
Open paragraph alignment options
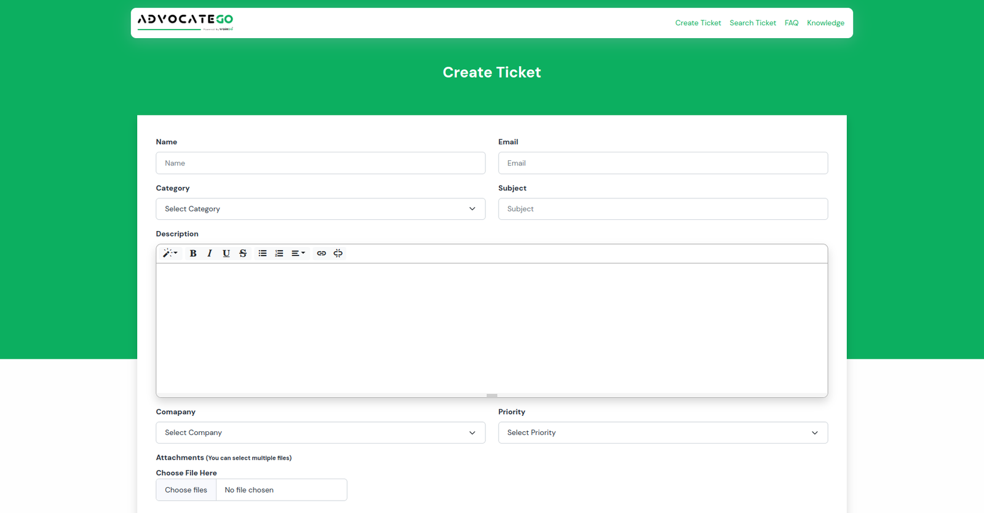point(298,253)
